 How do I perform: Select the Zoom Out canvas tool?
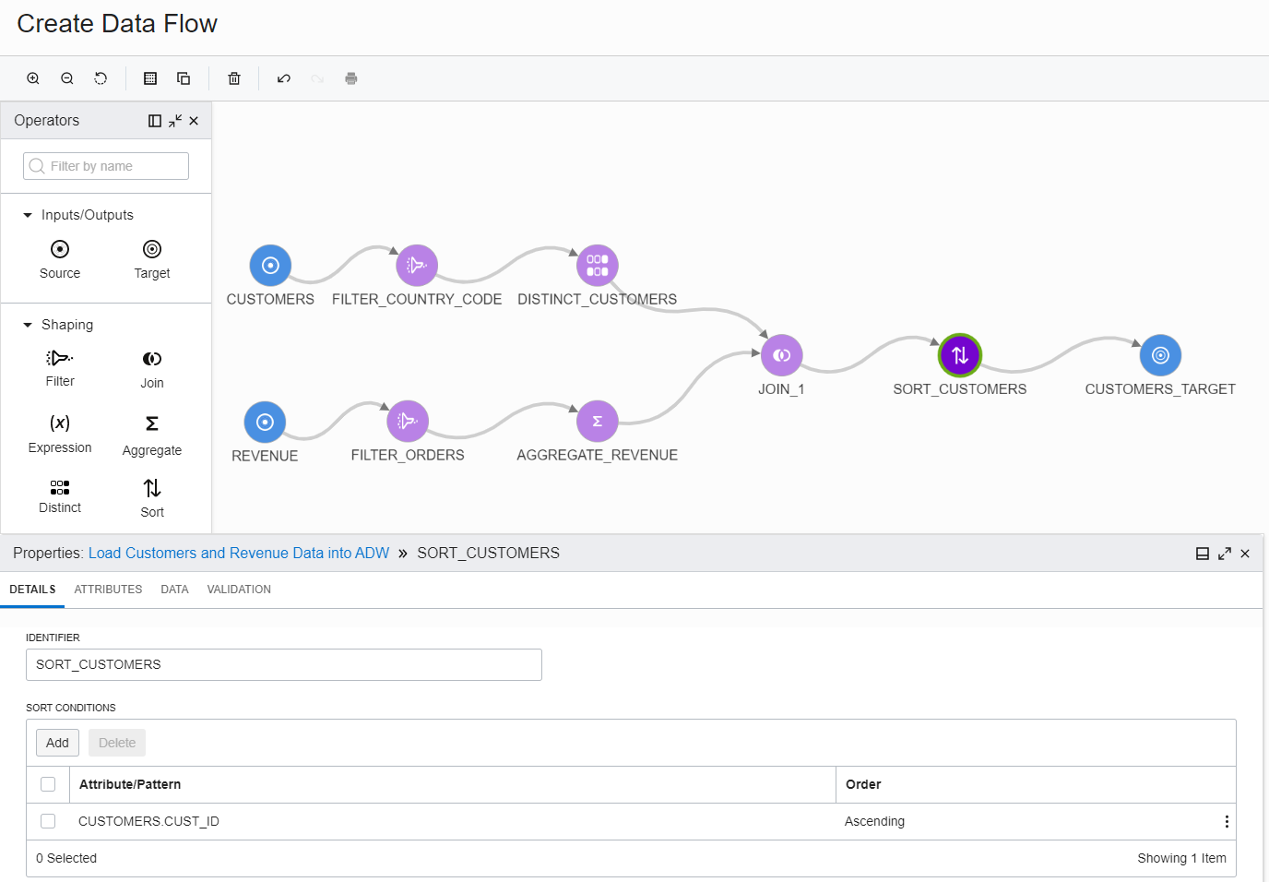66,78
